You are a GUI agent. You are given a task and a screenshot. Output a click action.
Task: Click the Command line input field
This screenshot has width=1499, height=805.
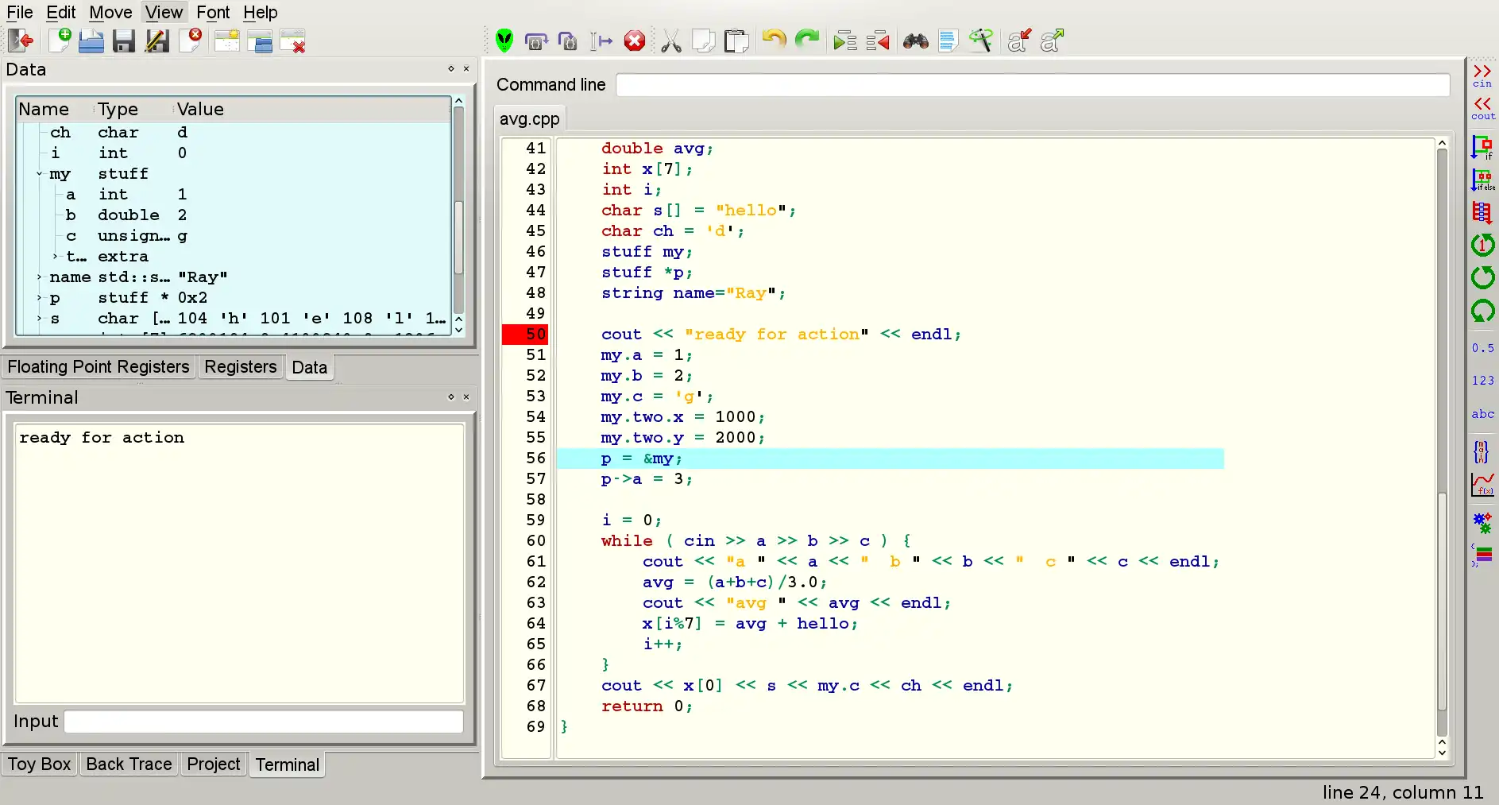coord(1033,85)
